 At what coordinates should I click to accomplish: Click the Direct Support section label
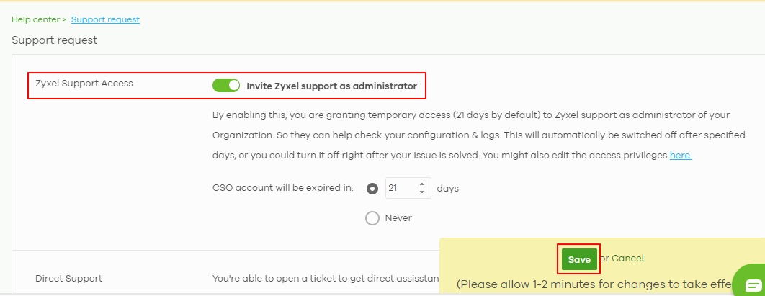point(68,279)
